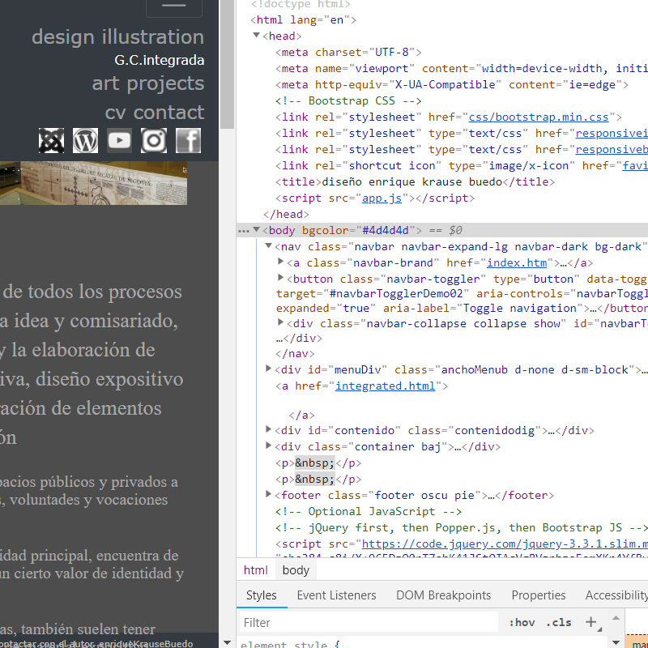Follow the index.htm href link
This screenshot has width=648, height=648.
(x=517, y=262)
